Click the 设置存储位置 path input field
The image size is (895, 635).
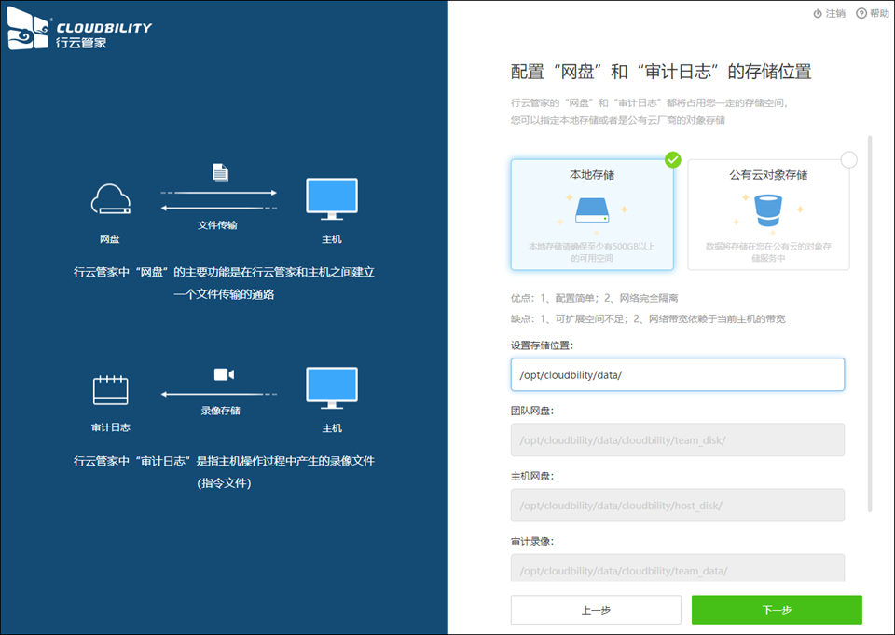pos(677,375)
